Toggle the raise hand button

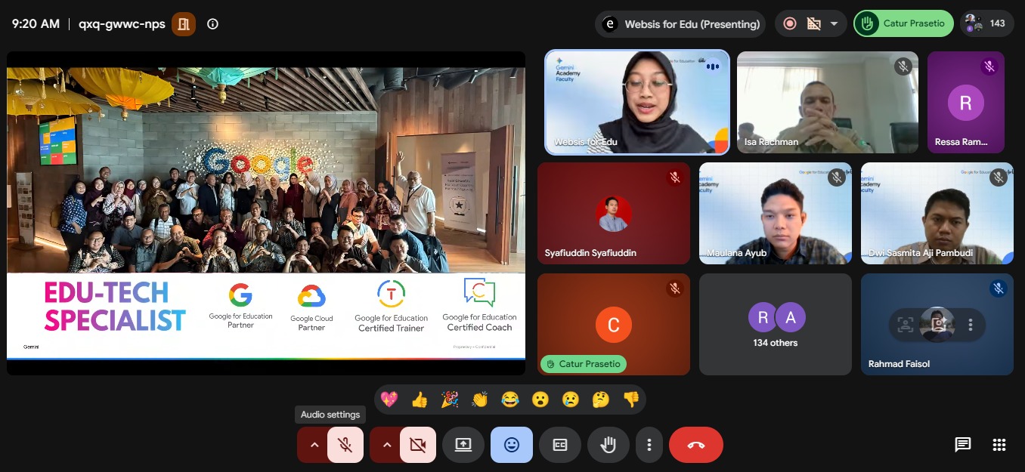coord(608,445)
